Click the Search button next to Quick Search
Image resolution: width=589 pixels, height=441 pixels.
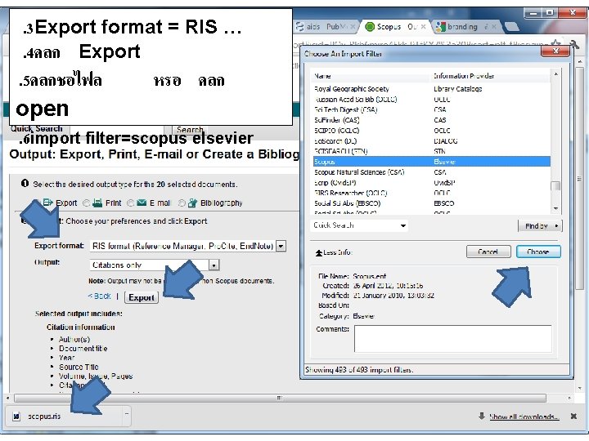(x=190, y=129)
